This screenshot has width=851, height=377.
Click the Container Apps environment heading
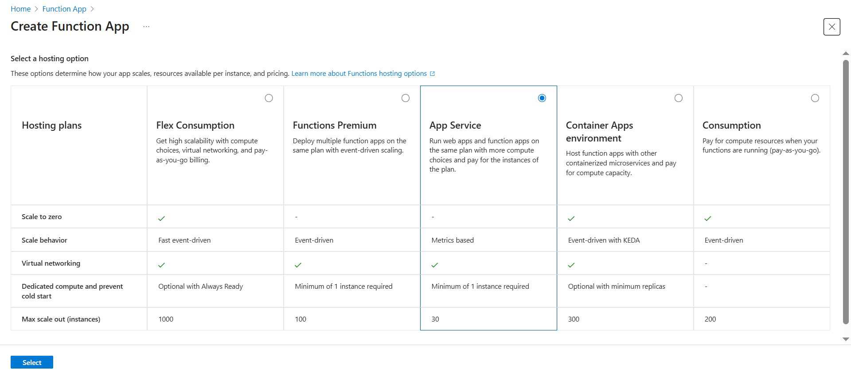click(x=599, y=132)
